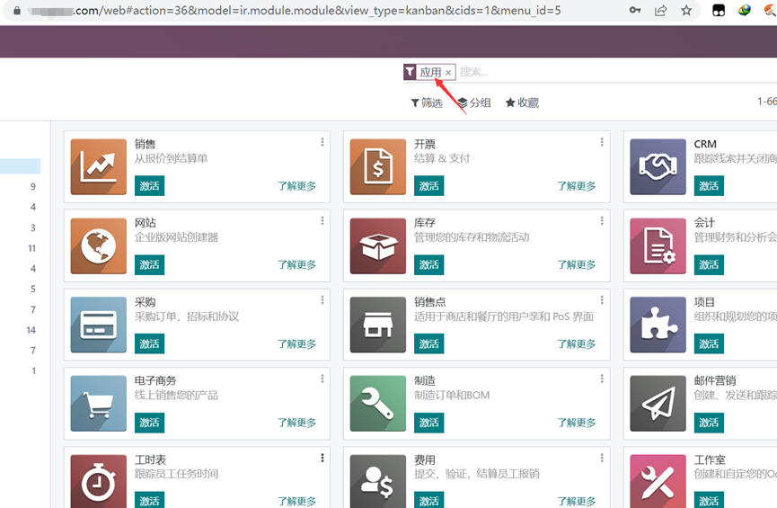The image size is (777, 508).
Task: Click the black square browser extension icon
Action: [719, 11]
